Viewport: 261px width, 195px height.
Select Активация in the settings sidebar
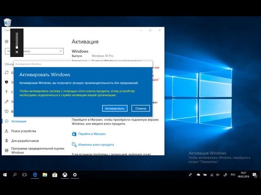(19, 121)
